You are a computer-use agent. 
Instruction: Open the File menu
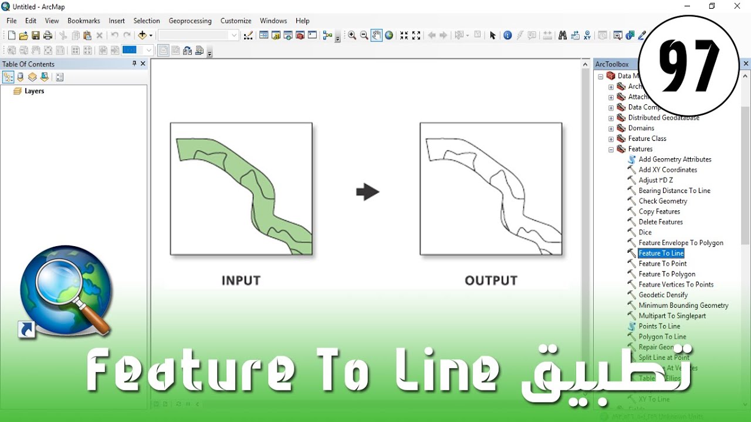[x=12, y=21]
